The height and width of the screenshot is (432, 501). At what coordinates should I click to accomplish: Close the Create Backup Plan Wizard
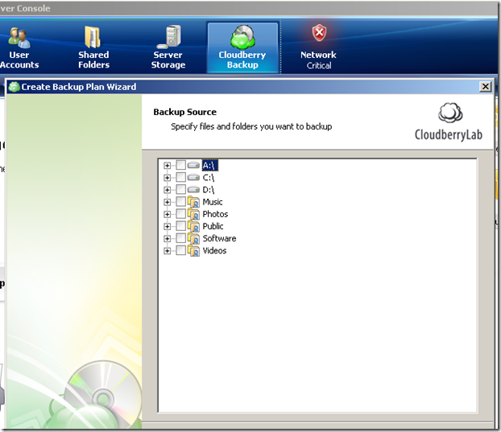tap(486, 86)
